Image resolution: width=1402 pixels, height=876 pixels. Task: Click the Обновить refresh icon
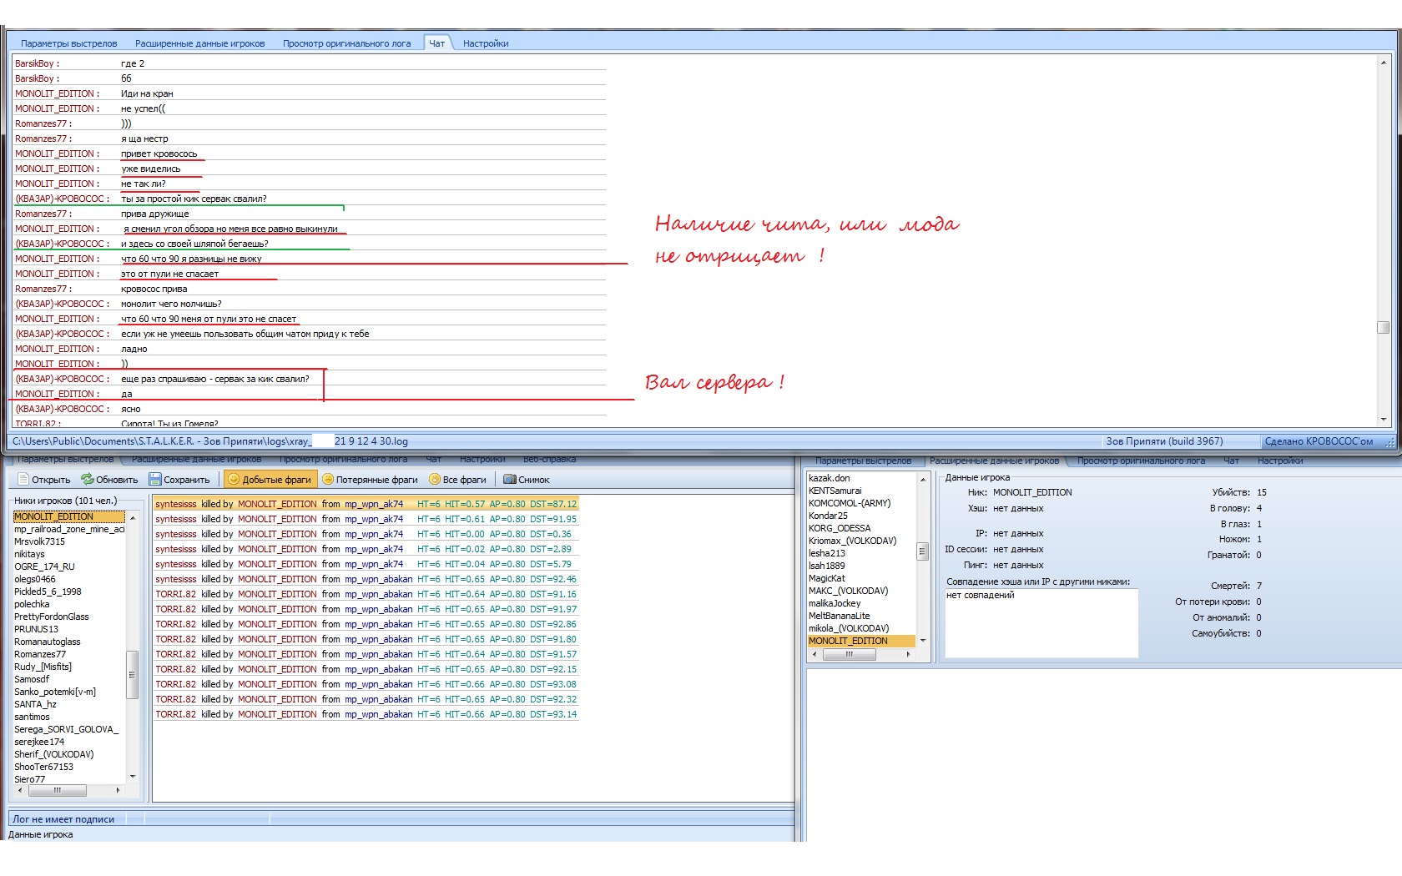(87, 480)
